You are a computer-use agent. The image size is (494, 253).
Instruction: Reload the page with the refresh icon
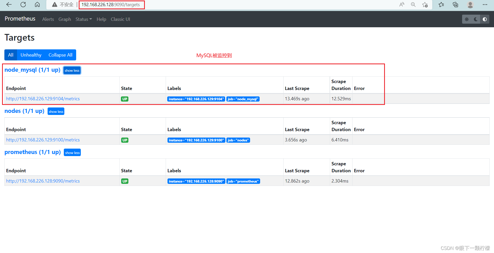(x=23, y=5)
